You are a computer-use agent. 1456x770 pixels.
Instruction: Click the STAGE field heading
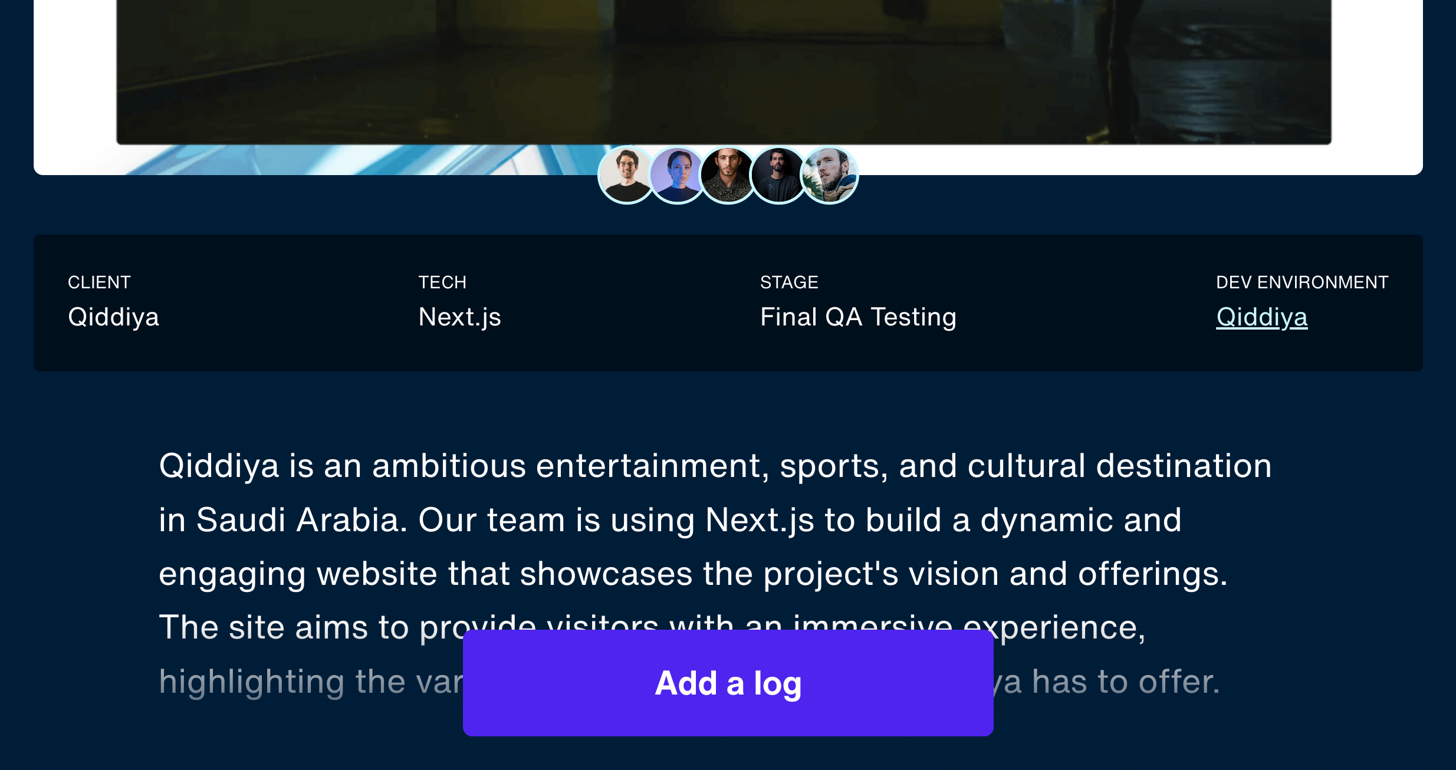point(788,282)
